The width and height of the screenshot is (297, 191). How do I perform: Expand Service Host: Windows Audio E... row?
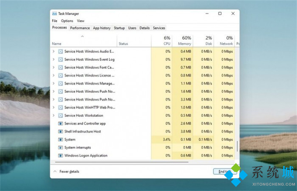[54, 51]
